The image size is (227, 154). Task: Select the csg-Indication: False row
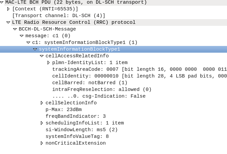tap(99, 96)
